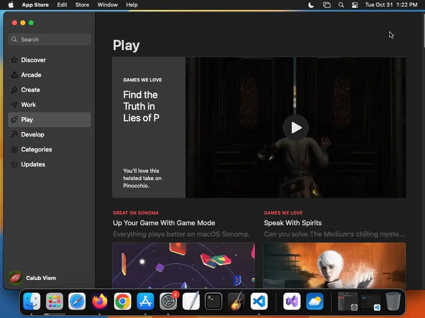Click App Store icon in Dock
Viewport: 425px width, 318px height.
click(145, 301)
